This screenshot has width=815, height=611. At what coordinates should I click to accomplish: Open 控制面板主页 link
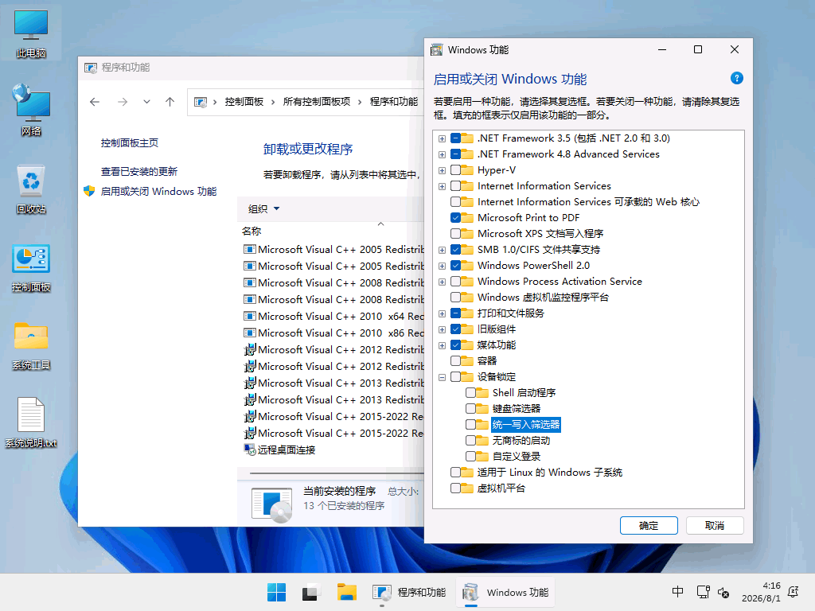point(130,143)
